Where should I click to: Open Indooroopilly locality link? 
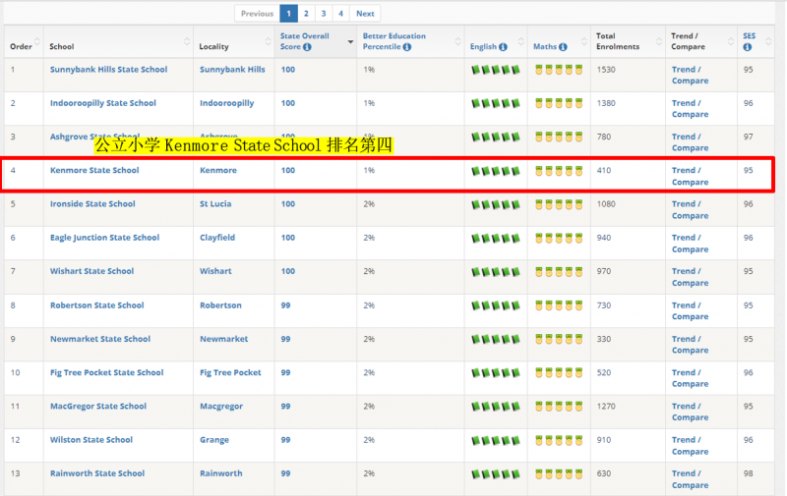[x=227, y=103]
